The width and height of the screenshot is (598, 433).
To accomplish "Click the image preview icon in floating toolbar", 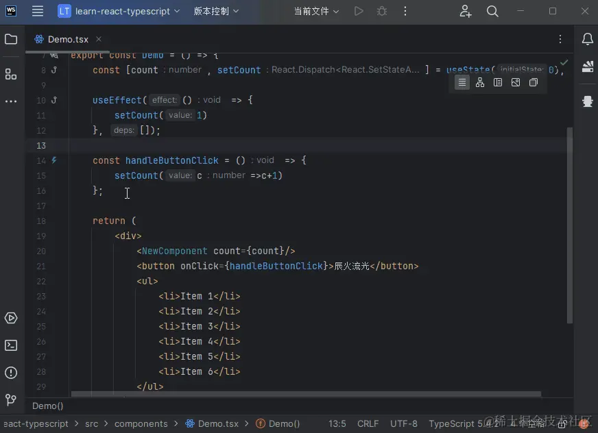I will coord(516,82).
